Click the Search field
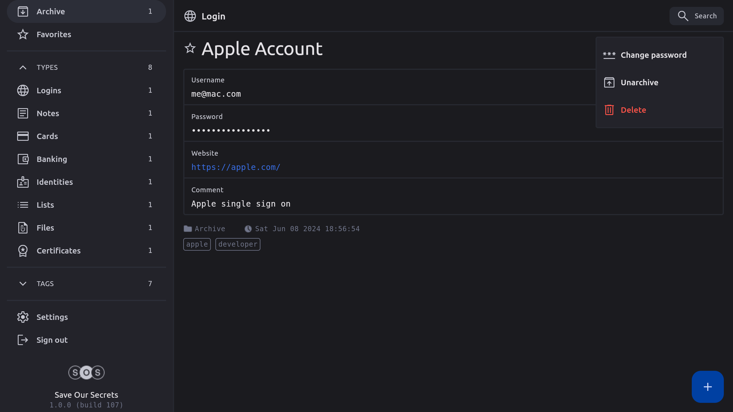This screenshot has height=412, width=733. [x=696, y=16]
